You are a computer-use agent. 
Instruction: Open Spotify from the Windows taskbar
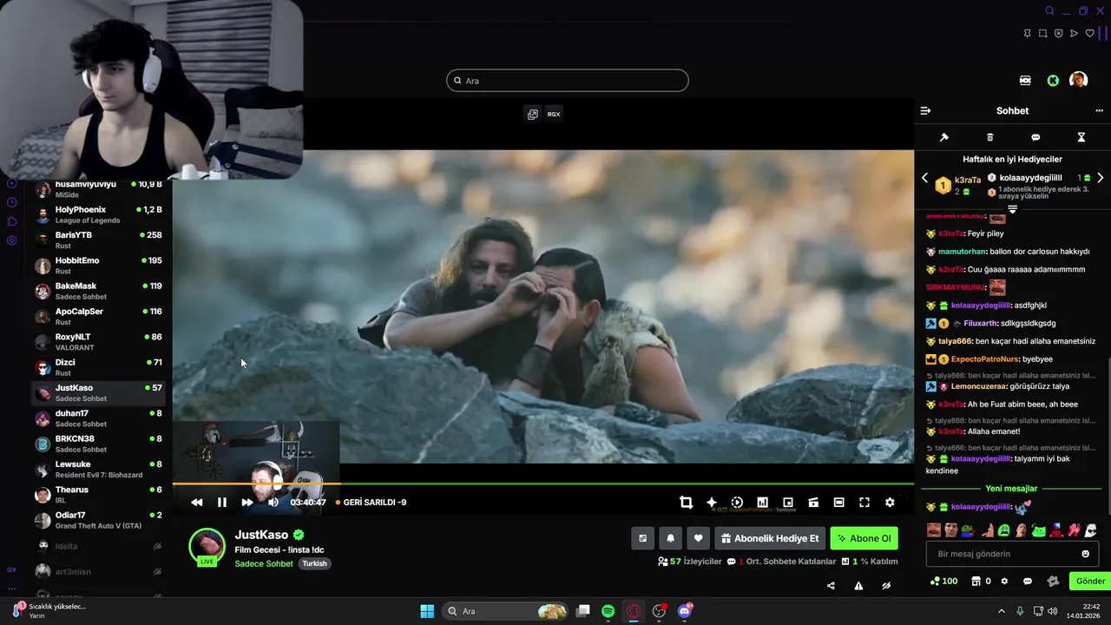tap(608, 611)
